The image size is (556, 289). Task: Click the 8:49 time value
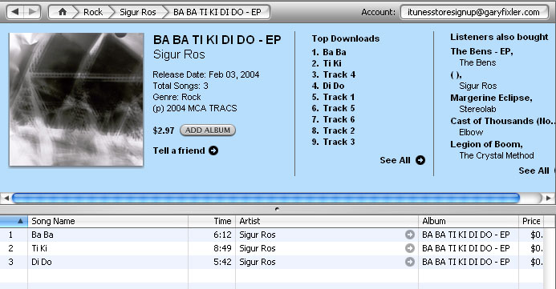[222, 248]
